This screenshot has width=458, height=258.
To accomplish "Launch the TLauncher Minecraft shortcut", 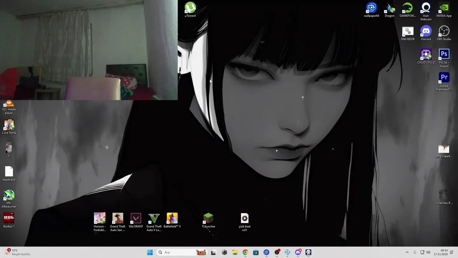I will click(208, 220).
